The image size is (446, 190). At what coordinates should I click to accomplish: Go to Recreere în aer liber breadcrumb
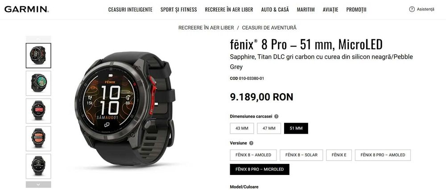206,28
